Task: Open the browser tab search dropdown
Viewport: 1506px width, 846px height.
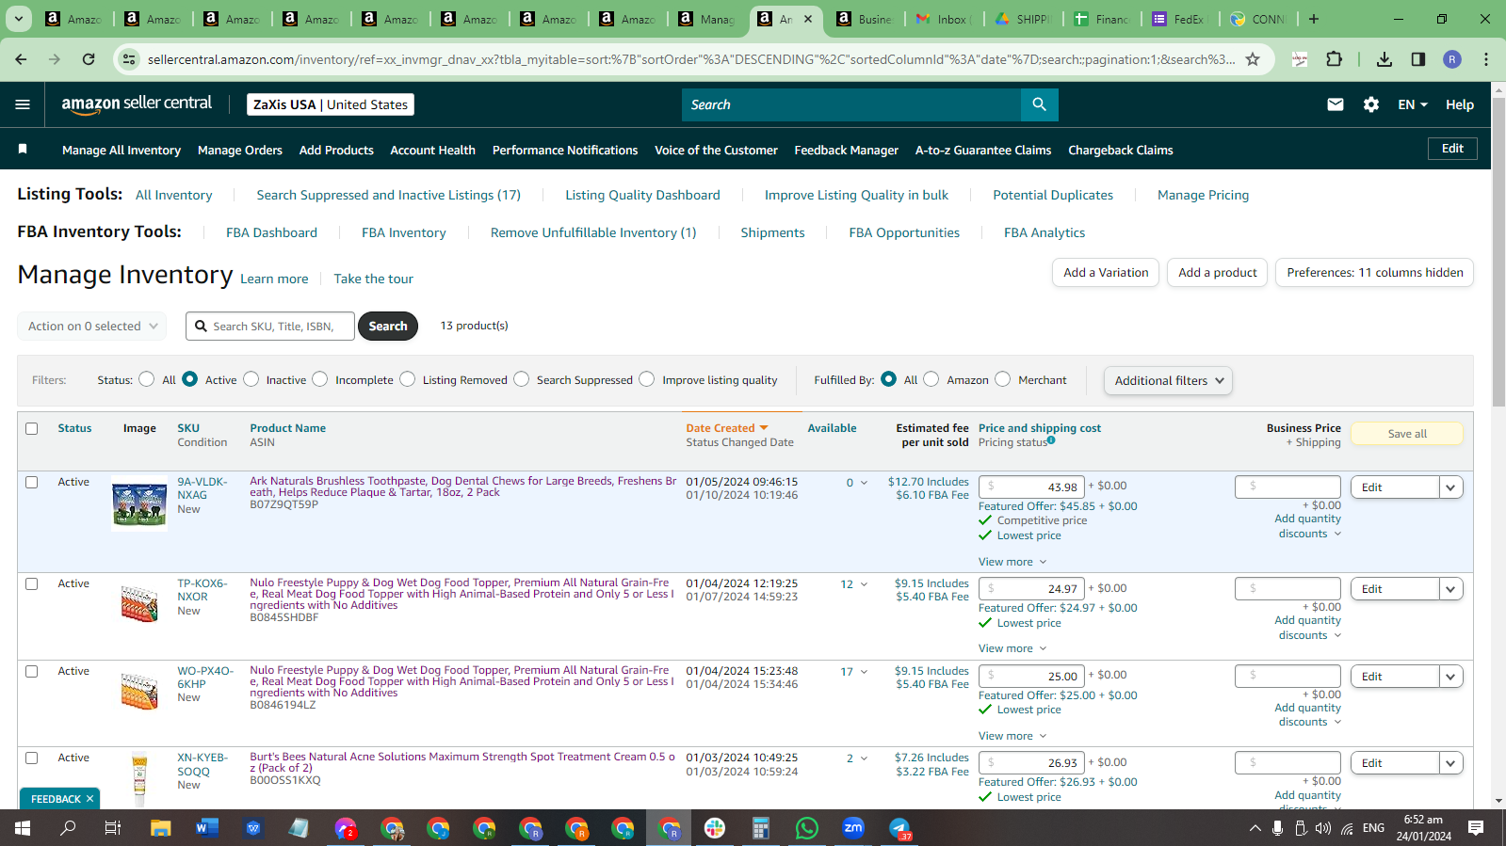Action: (x=19, y=19)
